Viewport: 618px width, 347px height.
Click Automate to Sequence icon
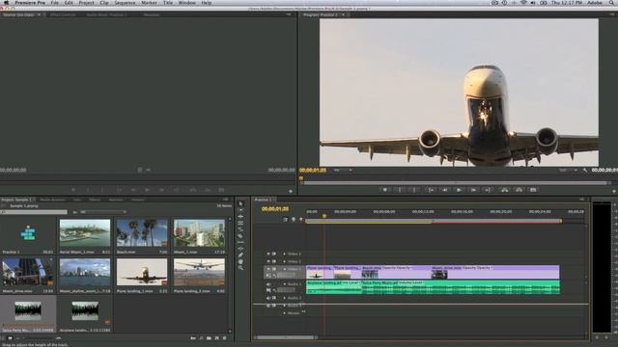(x=193, y=338)
